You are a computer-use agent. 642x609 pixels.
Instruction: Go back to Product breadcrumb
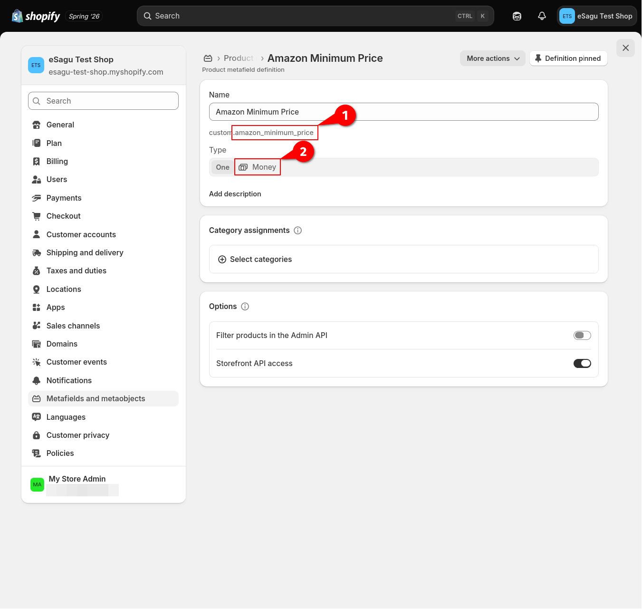tap(239, 58)
